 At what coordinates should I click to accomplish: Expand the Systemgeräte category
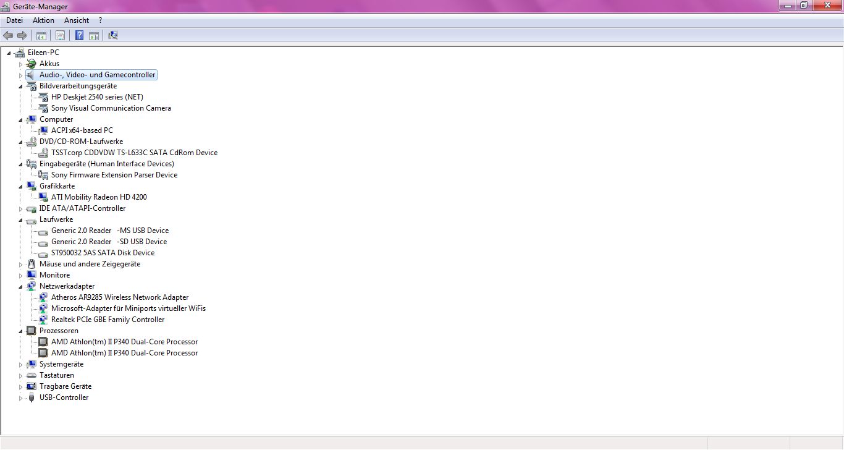coord(20,364)
